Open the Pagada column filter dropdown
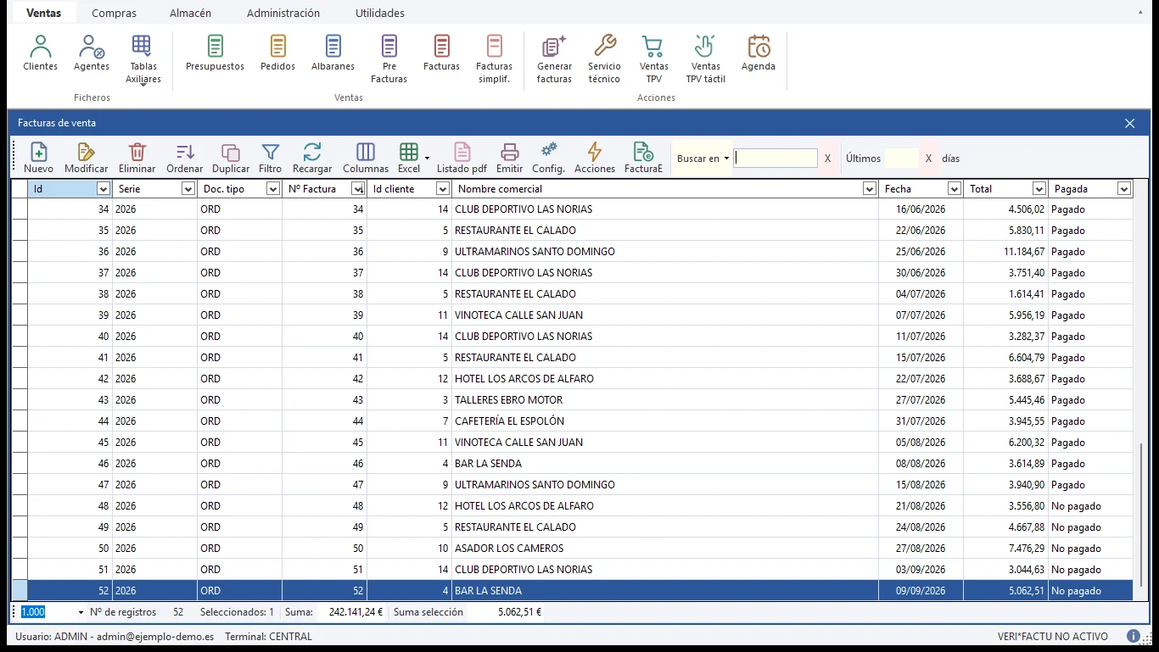1159x652 pixels. pyautogui.click(x=1124, y=189)
